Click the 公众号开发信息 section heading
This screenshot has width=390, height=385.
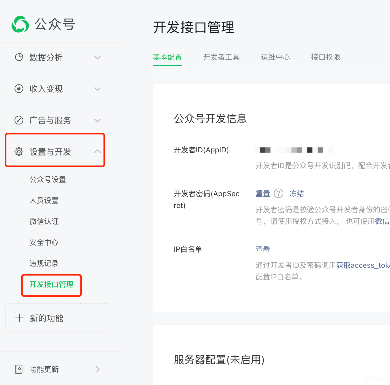[210, 119]
